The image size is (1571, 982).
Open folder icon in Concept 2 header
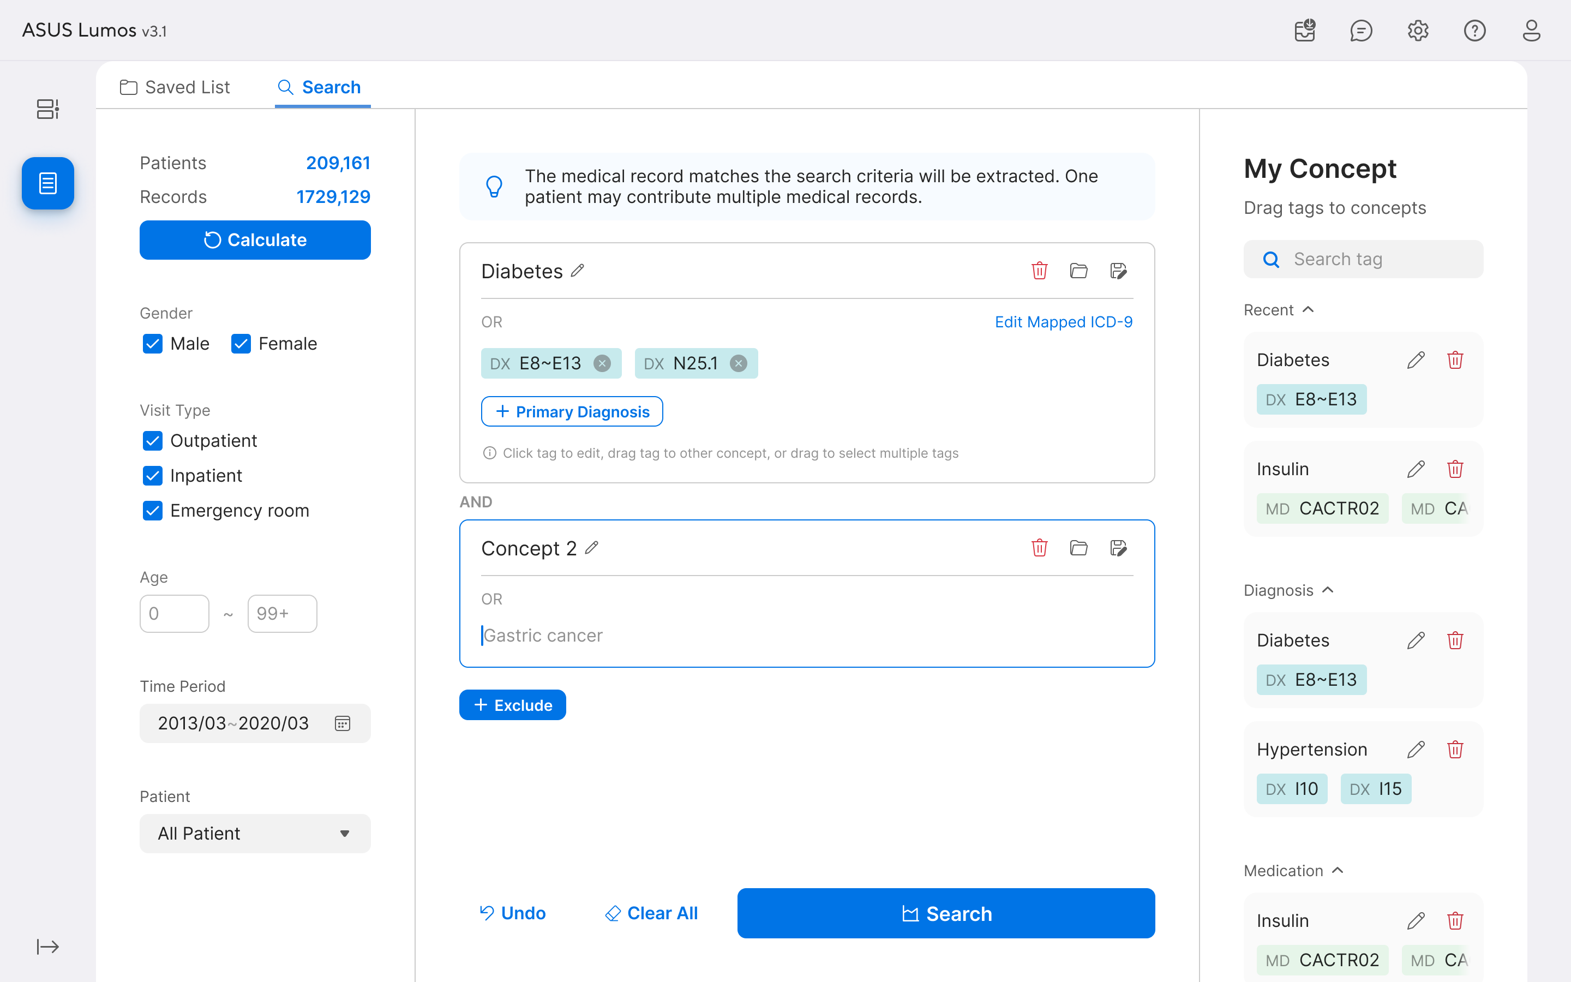pyautogui.click(x=1078, y=548)
